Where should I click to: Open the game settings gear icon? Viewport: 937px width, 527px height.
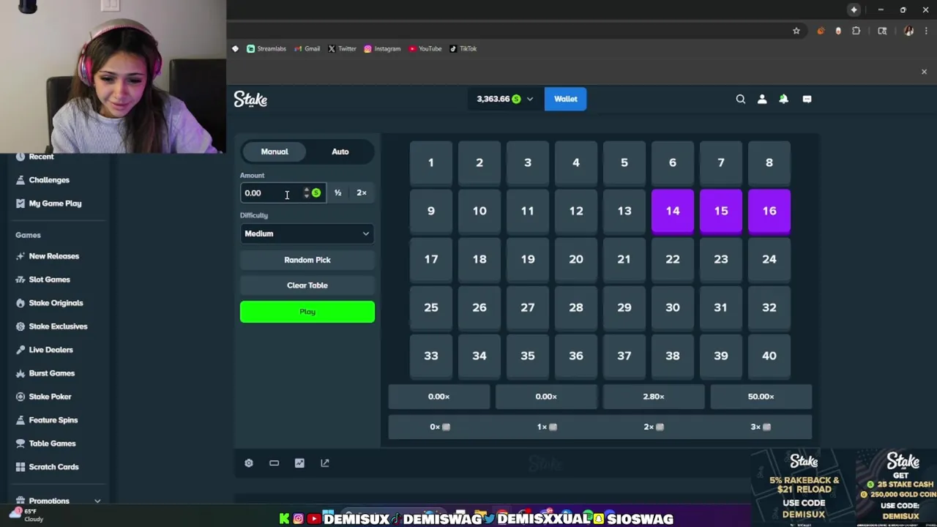(x=248, y=463)
